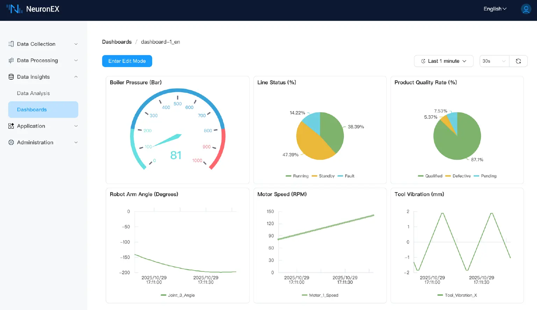Image resolution: width=537 pixels, height=310 pixels.
Task: Go to Dashboards via the breadcrumb link
Action: click(x=117, y=42)
